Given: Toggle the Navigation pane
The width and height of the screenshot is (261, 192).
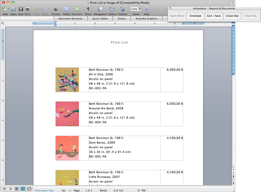Looking at the screenshot, I should click(100, 9).
